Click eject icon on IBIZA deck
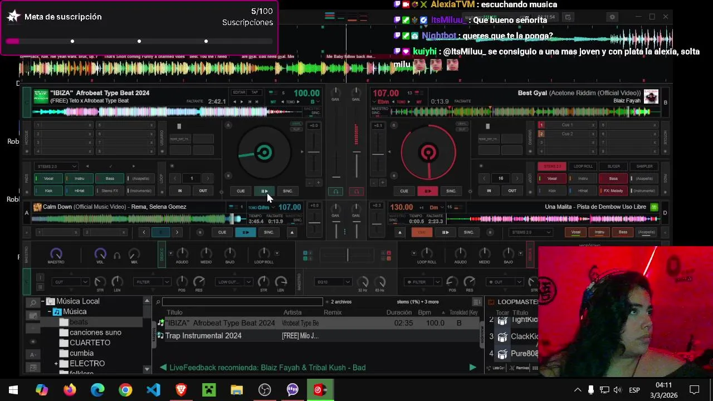This screenshot has height=401, width=713. tap(228, 125)
